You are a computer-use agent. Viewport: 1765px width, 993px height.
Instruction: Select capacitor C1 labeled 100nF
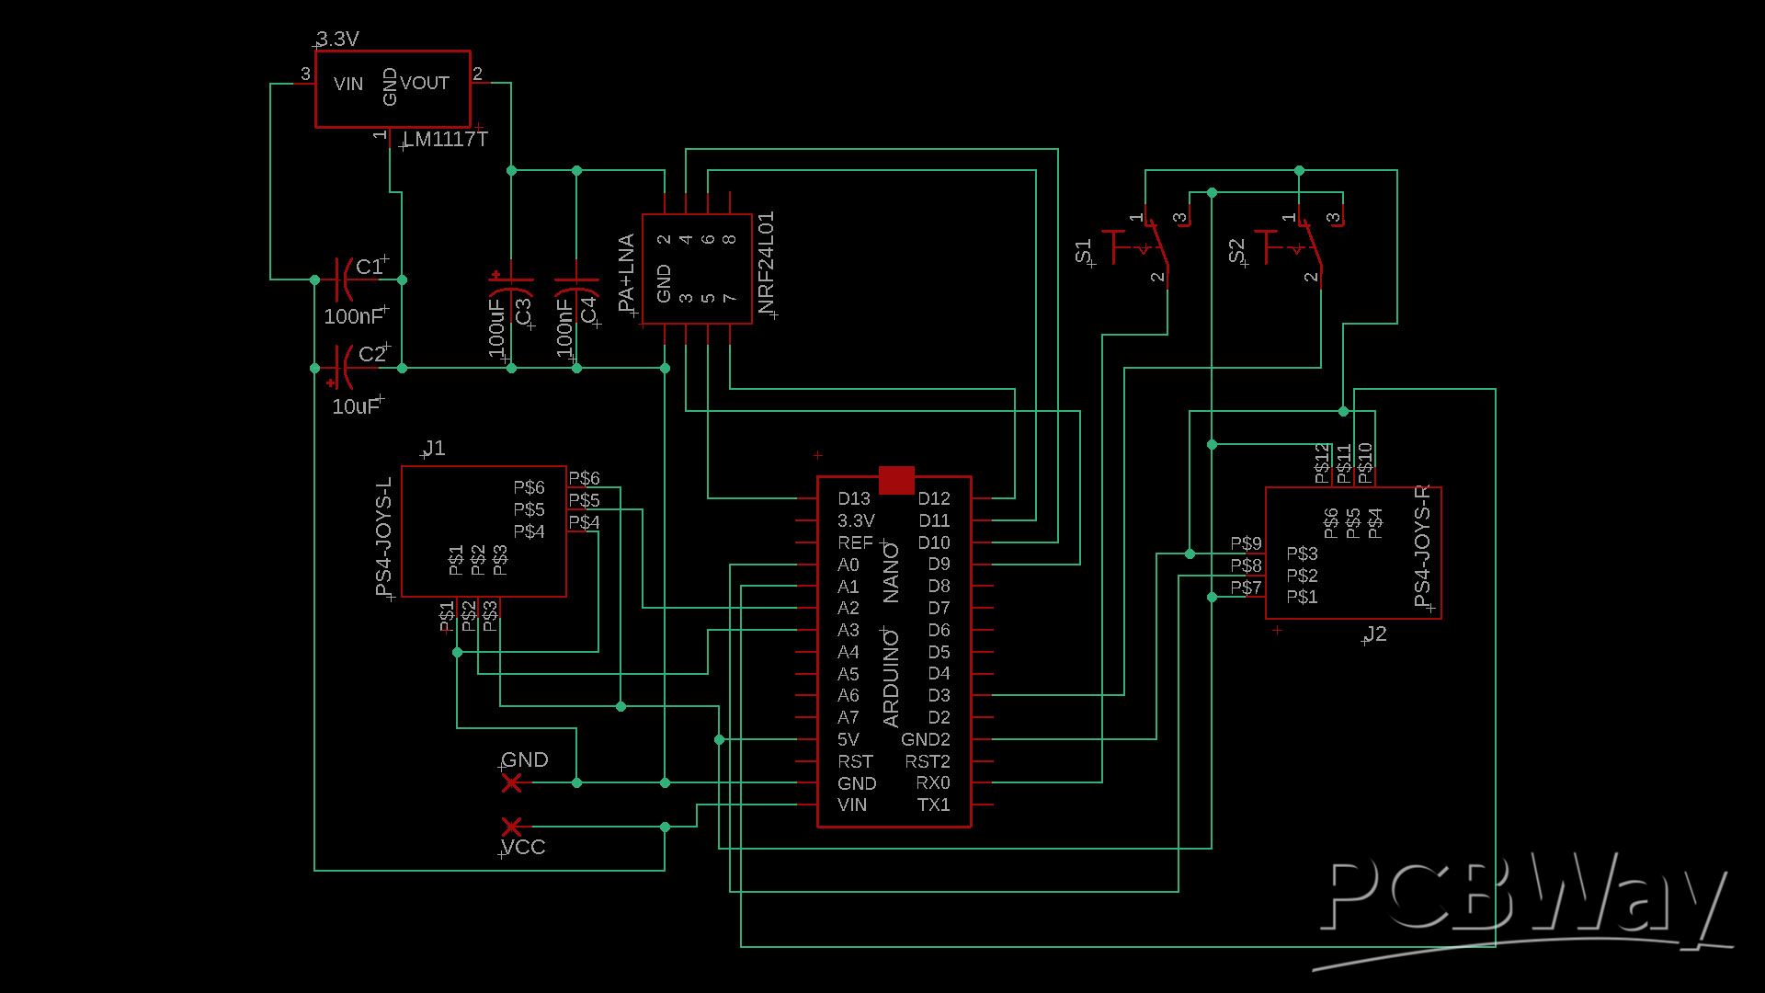pos(345,280)
